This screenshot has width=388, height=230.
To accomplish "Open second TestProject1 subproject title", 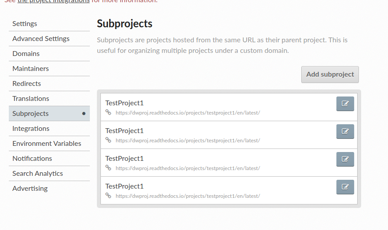I will [x=124, y=131].
